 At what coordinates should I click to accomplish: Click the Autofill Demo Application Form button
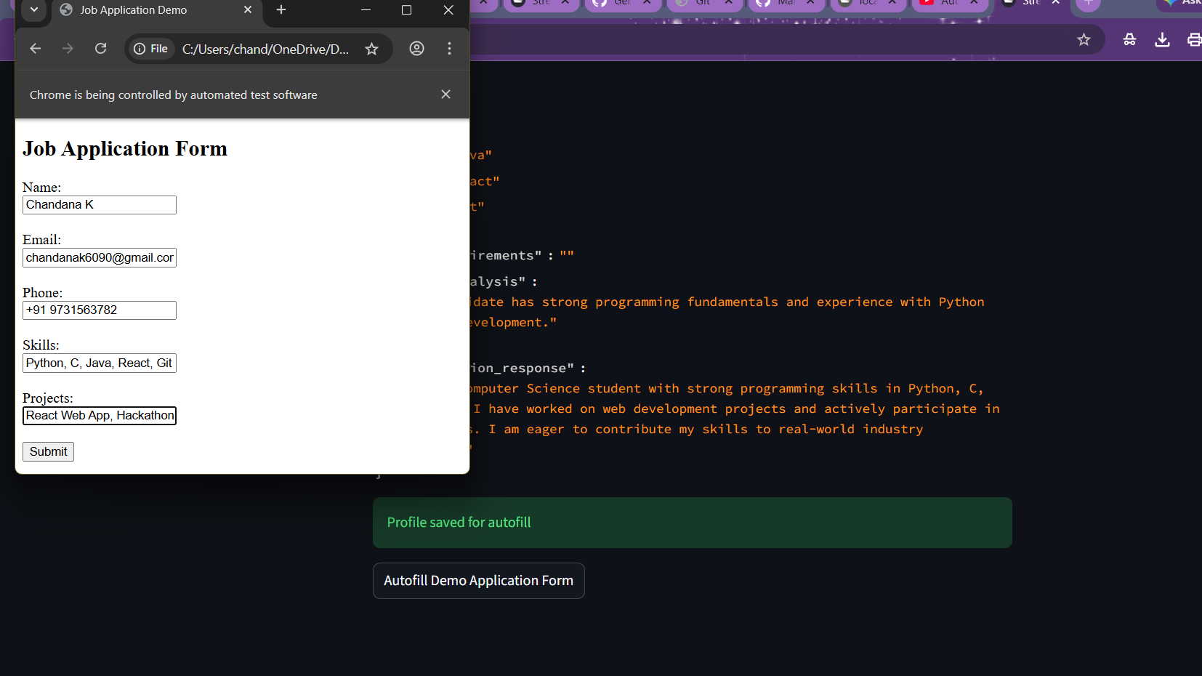pyautogui.click(x=479, y=581)
